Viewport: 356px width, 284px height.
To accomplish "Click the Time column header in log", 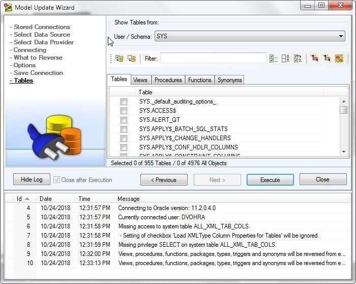I will click(x=95, y=199).
